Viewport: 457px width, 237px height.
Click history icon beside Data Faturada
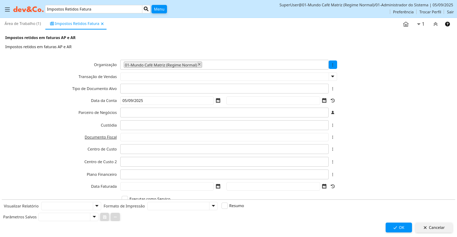[333, 186]
